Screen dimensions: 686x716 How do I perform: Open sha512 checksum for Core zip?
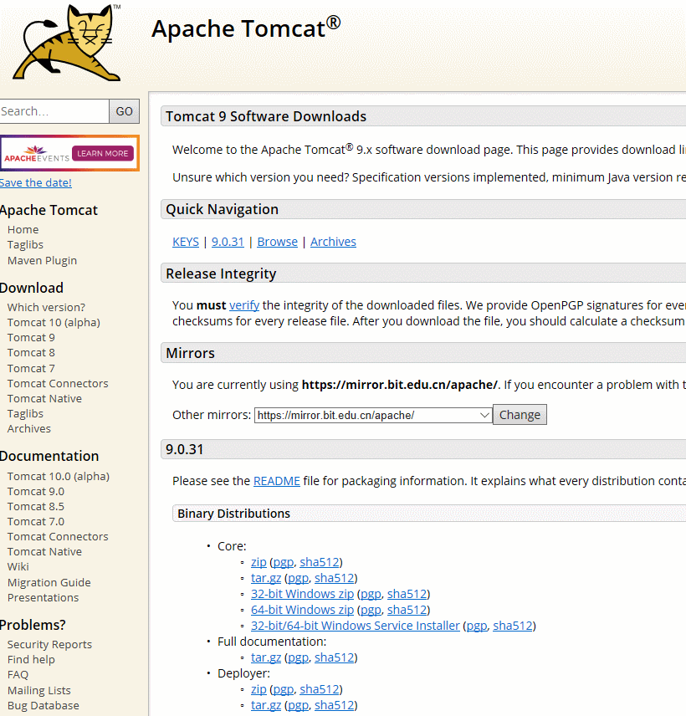[320, 562]
